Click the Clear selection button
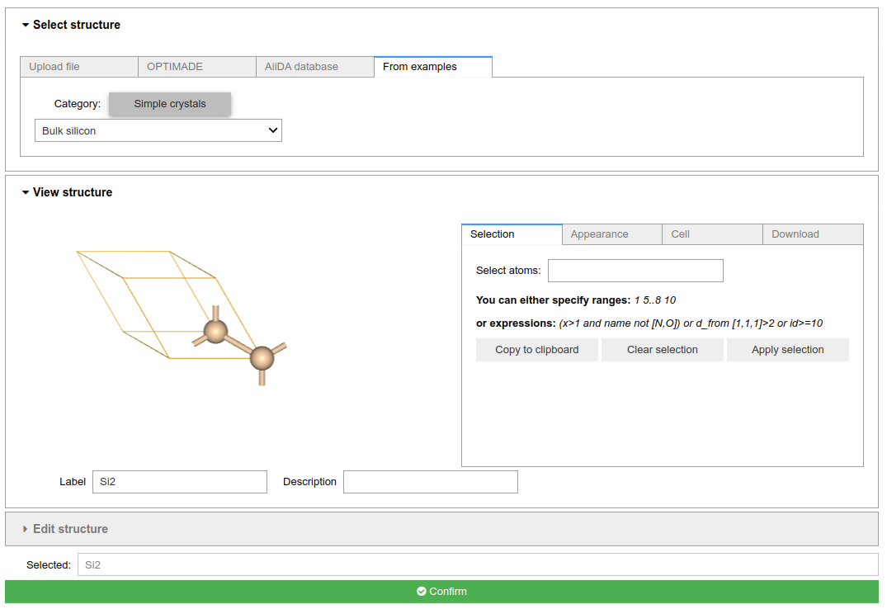 click(x=662, y=350)
